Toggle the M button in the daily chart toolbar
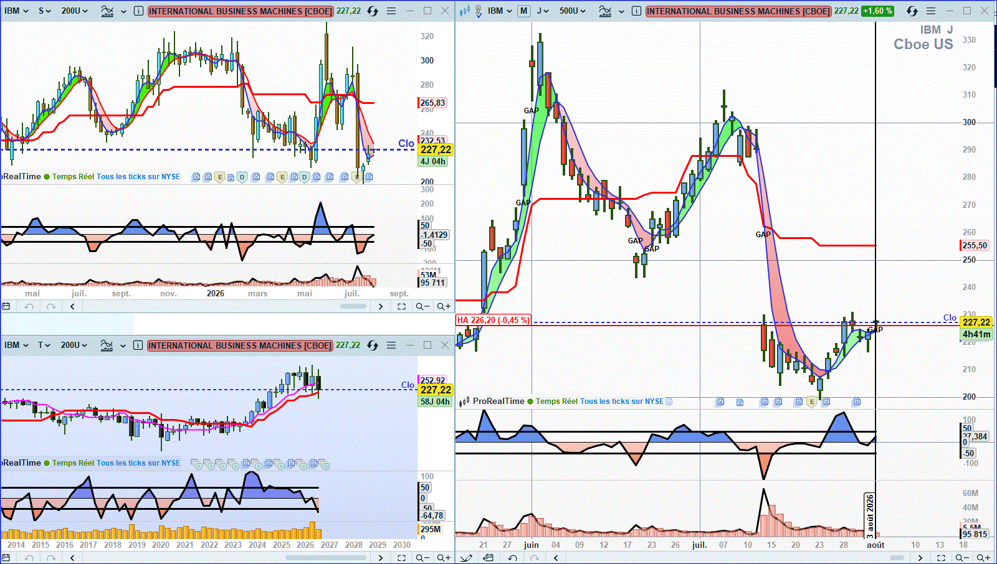Viewport: 997px width, 564px height. click(x=524, y=11)
